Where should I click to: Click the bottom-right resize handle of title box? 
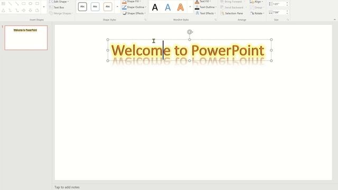271,61
